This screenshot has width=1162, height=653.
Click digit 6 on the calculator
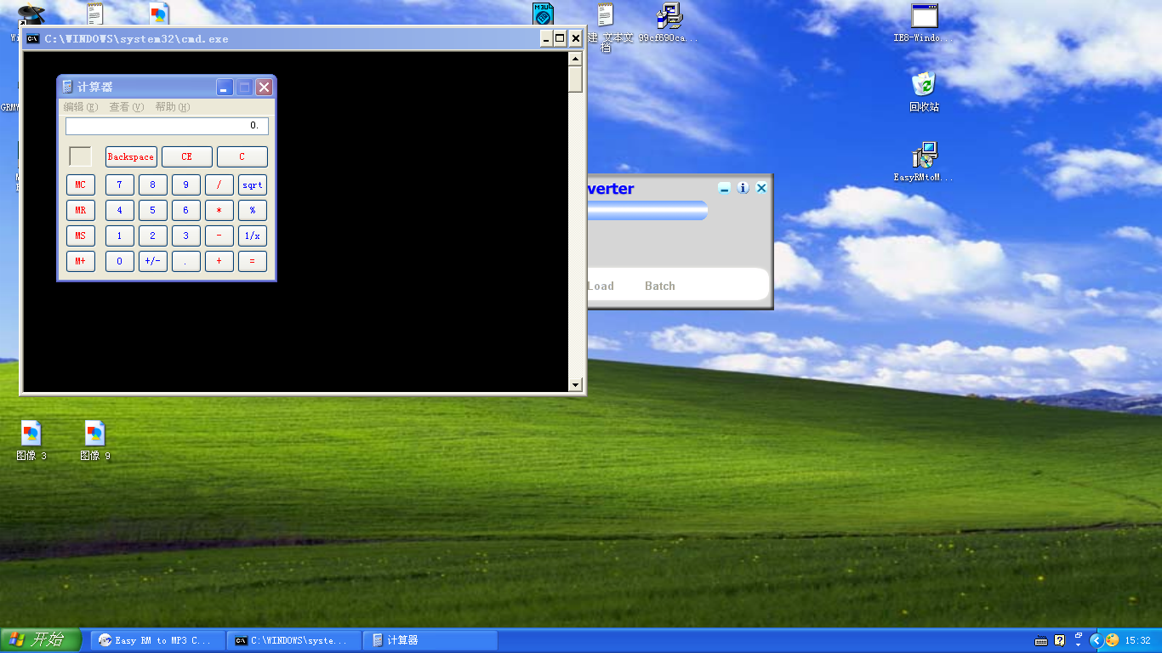click(x=186, y=210)
